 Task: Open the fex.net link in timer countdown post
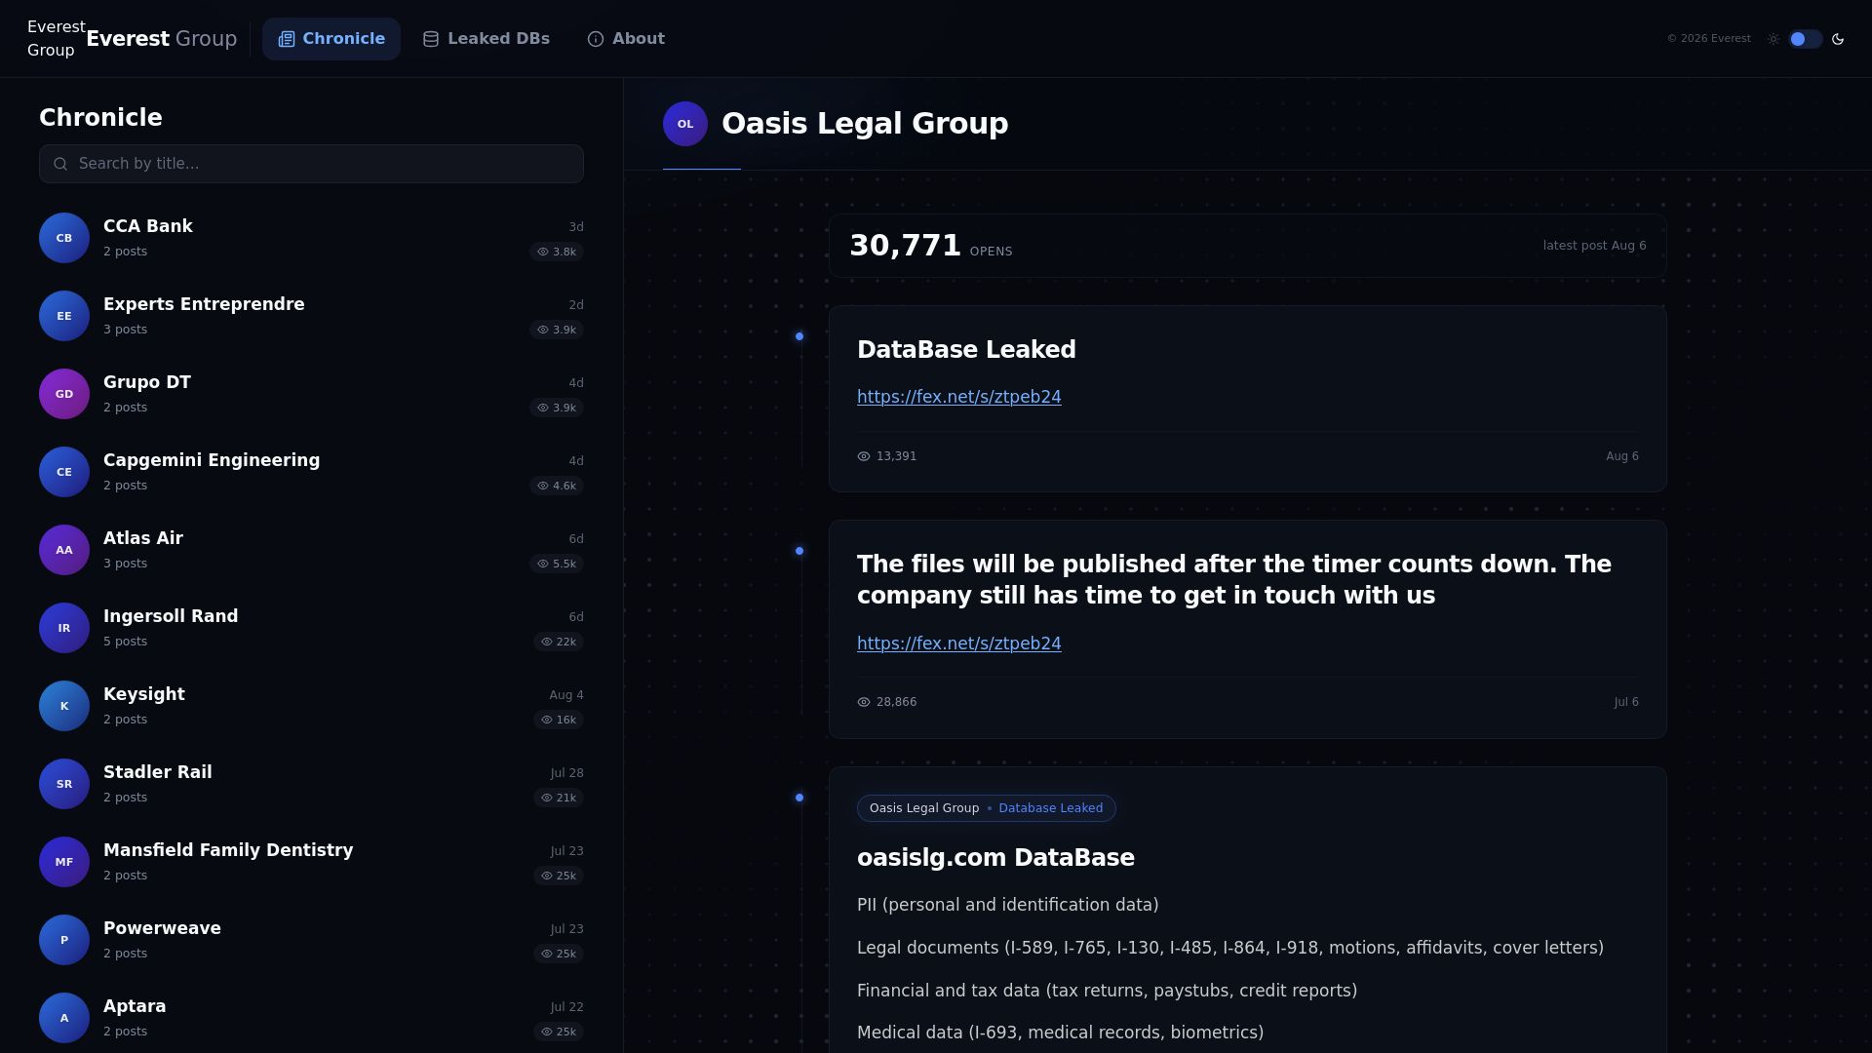959,643
